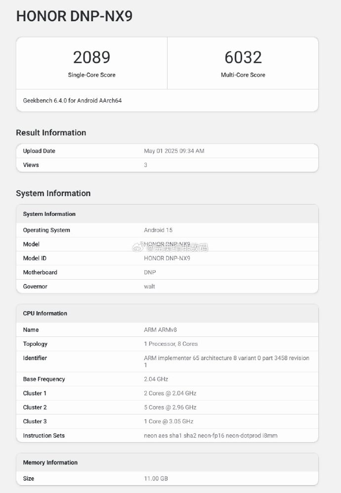Click the CPU Information table header
The height and width of the screenshot is (493, 341).
coord(45,313)
